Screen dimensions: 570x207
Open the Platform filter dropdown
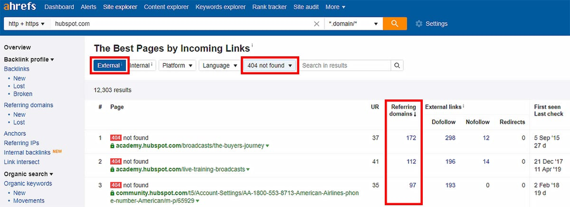[x=177, y=66]
